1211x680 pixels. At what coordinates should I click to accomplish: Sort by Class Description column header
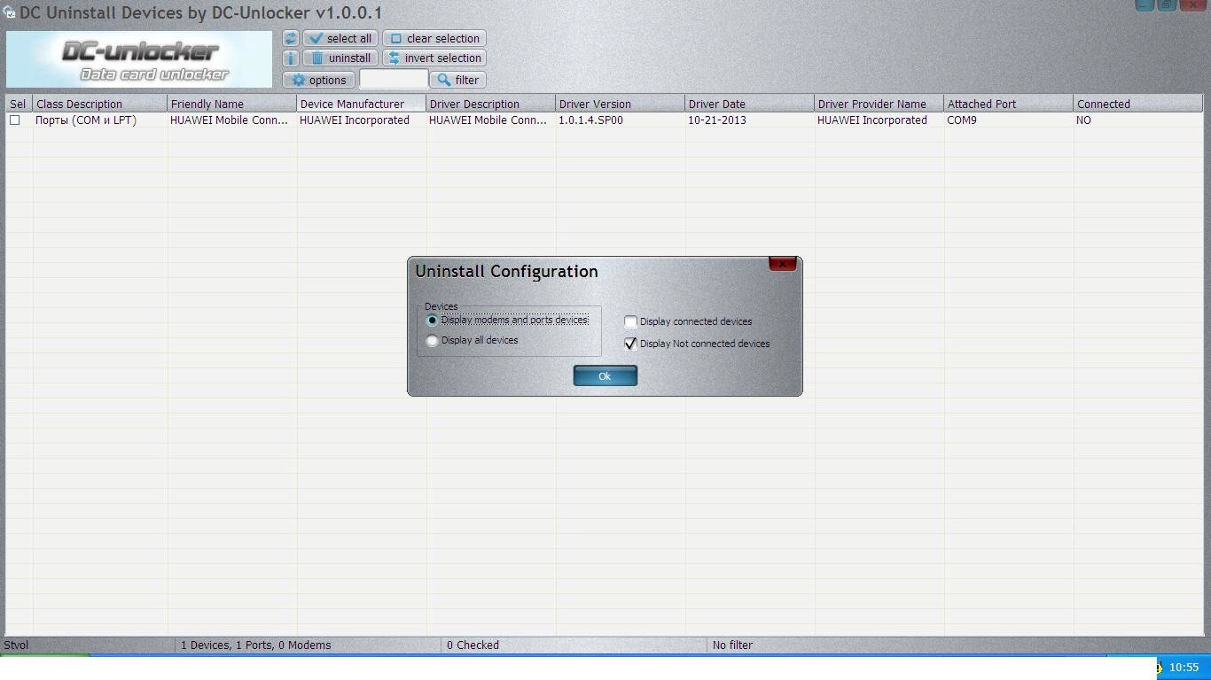[x=100, y=104]
